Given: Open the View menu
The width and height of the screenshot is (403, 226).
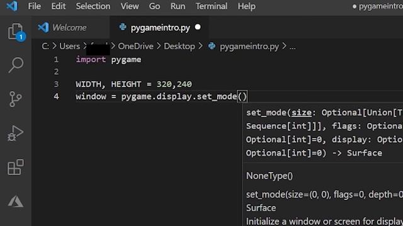Looking at the screenshot, I should click(x=130, y=6).
